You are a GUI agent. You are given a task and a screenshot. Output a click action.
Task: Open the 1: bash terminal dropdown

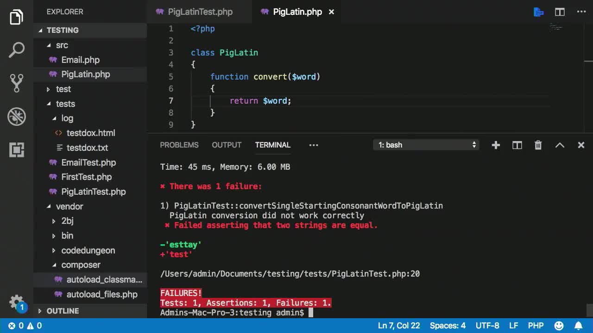(x=426, y=145)
